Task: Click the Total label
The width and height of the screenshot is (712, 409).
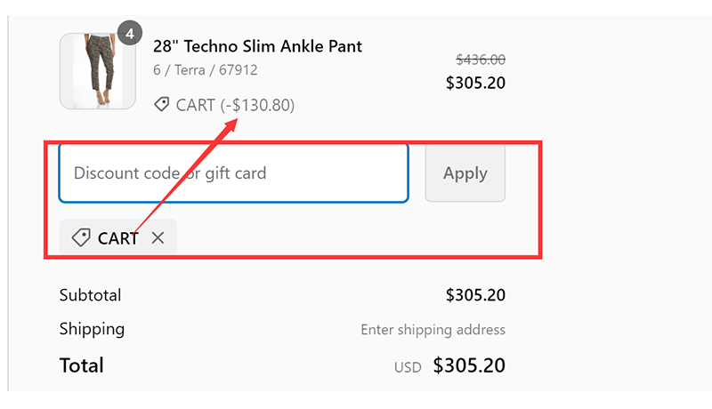Action: point(81,365)
